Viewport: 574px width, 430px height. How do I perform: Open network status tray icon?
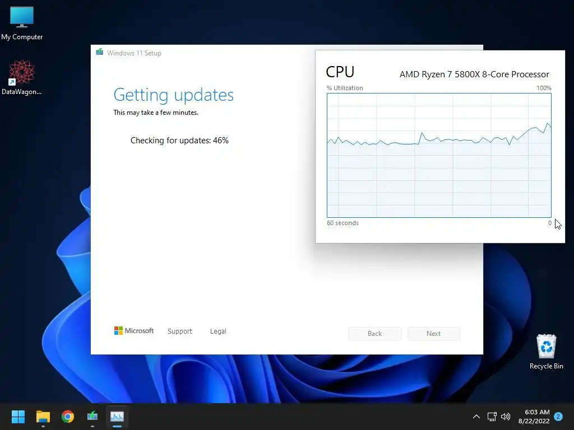[492, 417]
